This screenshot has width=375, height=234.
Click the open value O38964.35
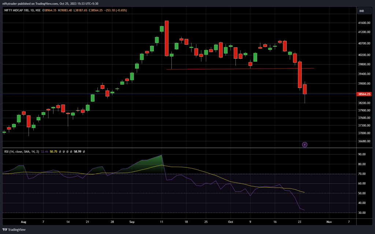pyautogui.click(x=49, y=10)
